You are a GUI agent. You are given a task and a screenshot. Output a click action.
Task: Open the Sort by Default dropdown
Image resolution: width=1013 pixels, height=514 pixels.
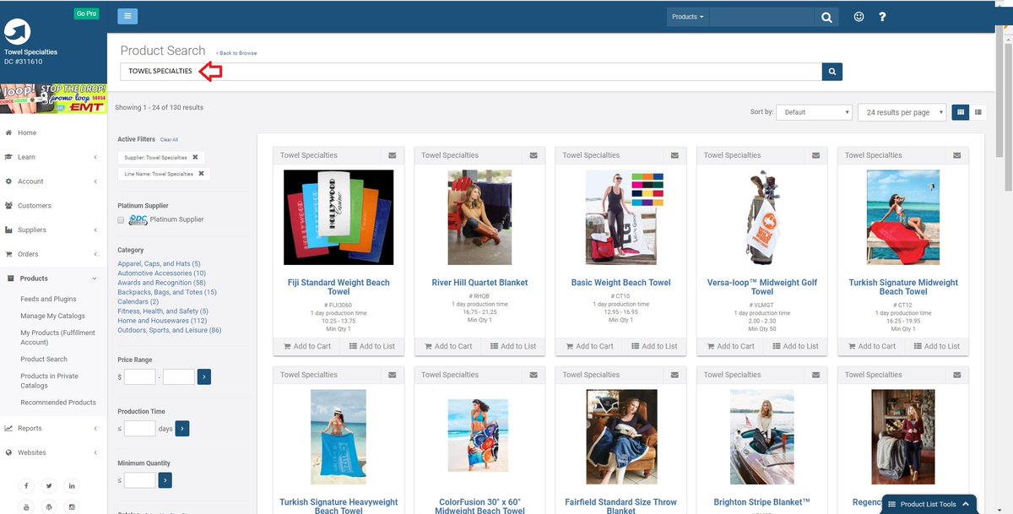point(815,111)
